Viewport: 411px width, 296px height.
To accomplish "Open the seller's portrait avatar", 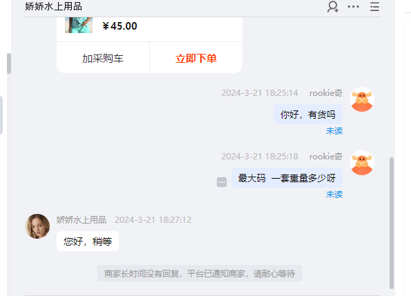I will [x=37, y=226].
